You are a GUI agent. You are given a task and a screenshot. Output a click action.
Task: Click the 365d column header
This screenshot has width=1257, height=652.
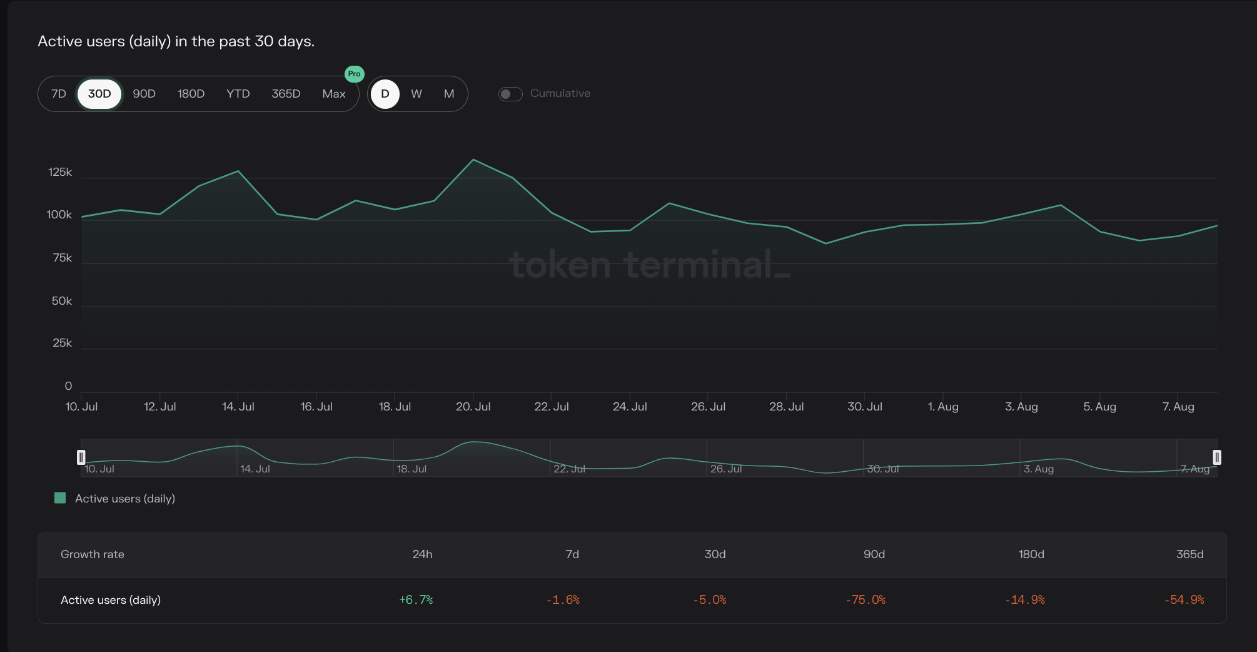1189,554
